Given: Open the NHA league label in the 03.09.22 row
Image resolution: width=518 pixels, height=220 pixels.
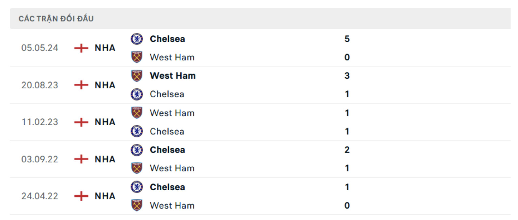Looking at the screenshot, I should [x=105, y=159].
